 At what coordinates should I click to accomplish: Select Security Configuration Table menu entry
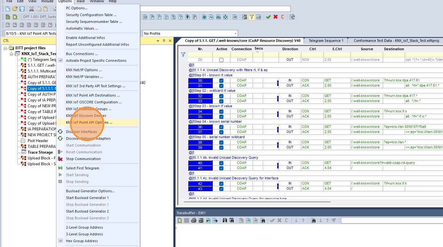tap(91, 15)
